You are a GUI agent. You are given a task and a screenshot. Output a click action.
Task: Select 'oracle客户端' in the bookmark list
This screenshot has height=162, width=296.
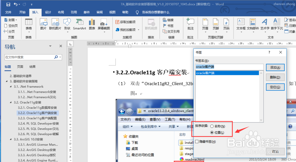click(227, 73)
